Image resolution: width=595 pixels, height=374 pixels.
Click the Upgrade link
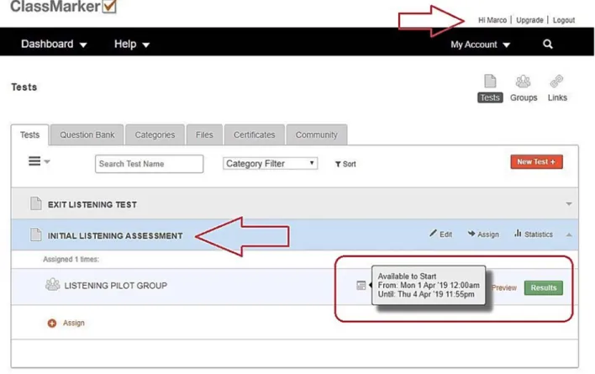529,19
